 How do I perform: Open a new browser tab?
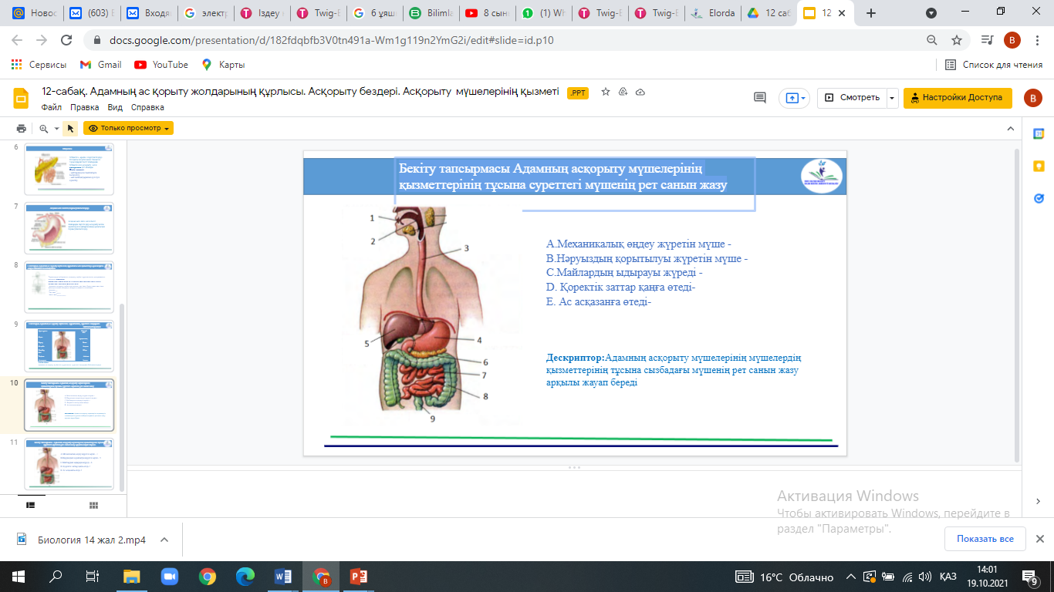(871, 13)
